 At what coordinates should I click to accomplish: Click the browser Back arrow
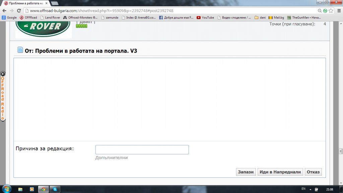[4, 11]
